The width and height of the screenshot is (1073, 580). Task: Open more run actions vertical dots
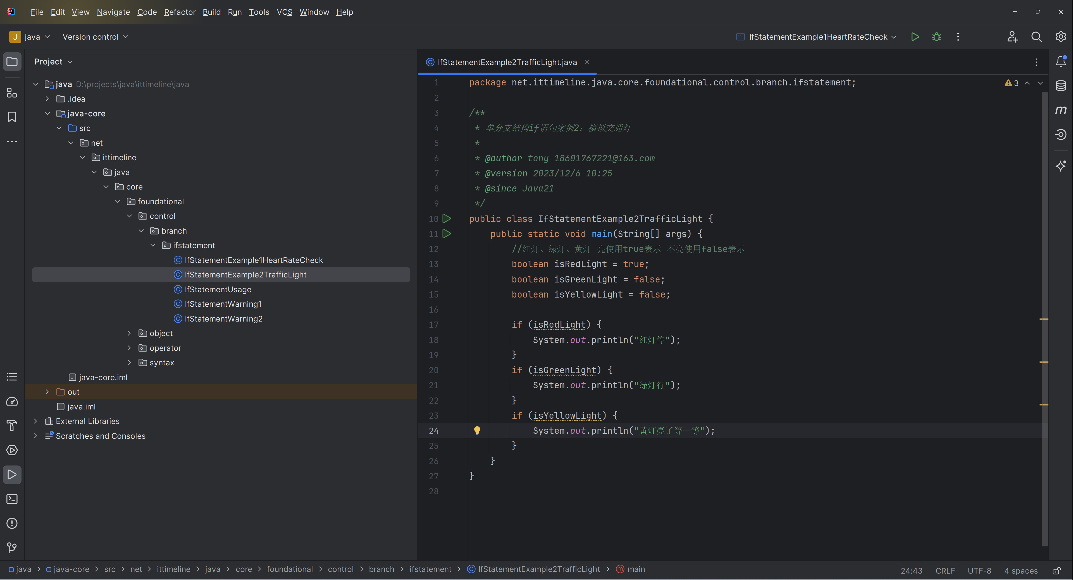pyautogui.click(x=958, y=37)
